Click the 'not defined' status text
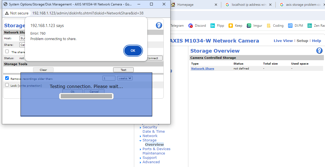 coord(241,68)
